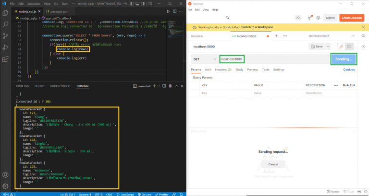Cancel the sending request
Screen dimensions: 369x196
pos(273,164)
